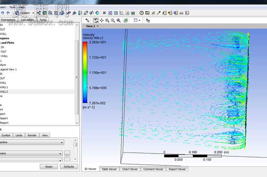Open the Streamline type combo box

click(32, 142)
